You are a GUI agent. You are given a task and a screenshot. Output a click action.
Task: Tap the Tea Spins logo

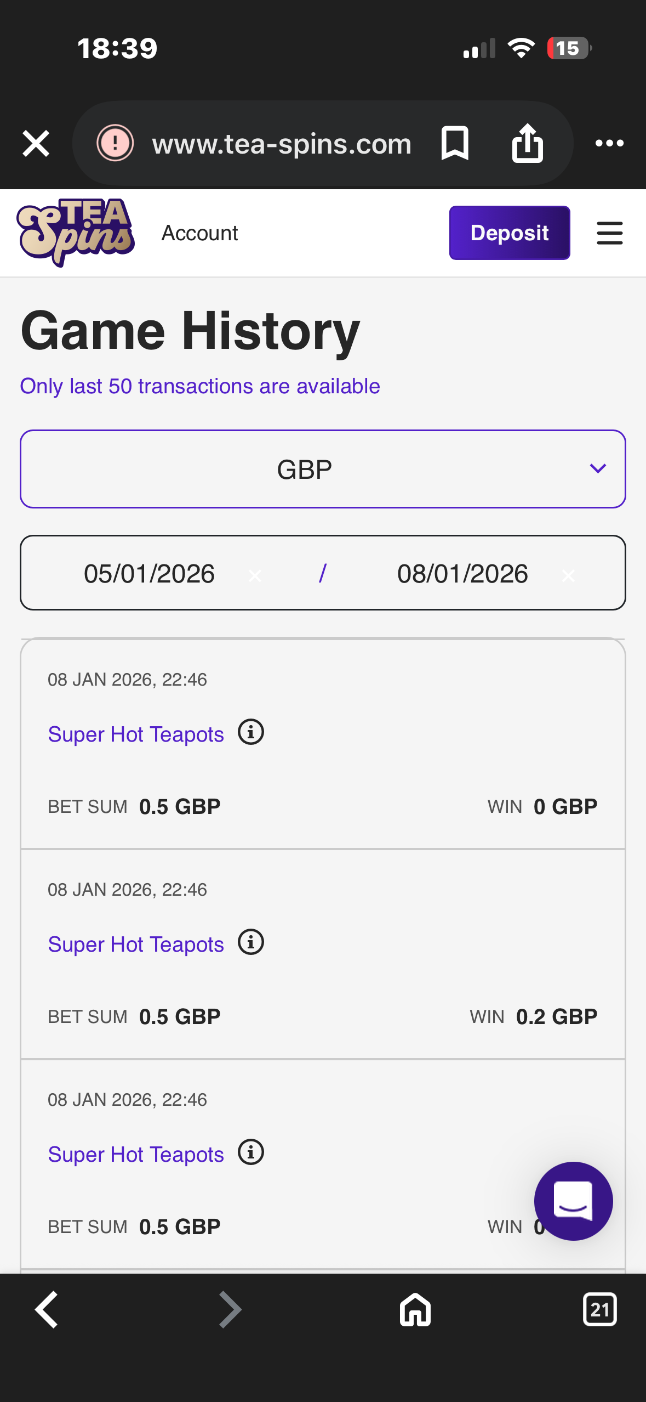pos(76,233)
